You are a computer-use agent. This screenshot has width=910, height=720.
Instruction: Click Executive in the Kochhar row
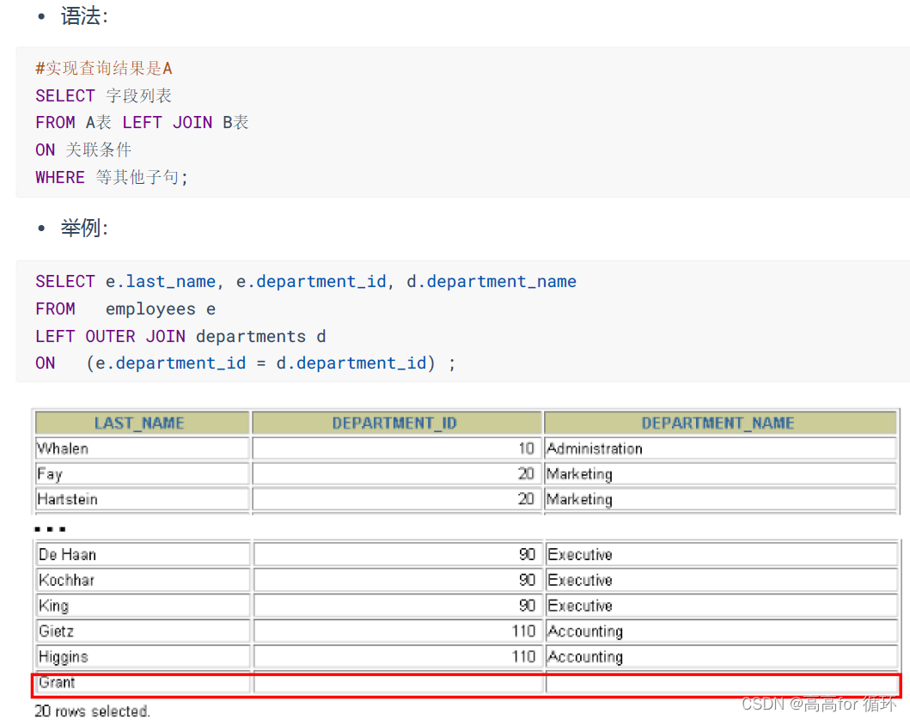pos(722,580)
